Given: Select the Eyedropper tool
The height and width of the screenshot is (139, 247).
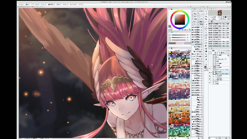Looking at the screenshot, I should pyautogui.click(x=206, y=27).
